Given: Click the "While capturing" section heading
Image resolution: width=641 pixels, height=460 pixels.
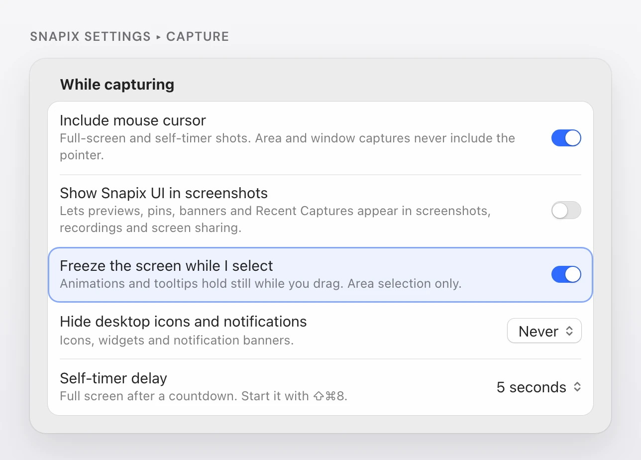Looking at the screenshot, I should 117,84.
